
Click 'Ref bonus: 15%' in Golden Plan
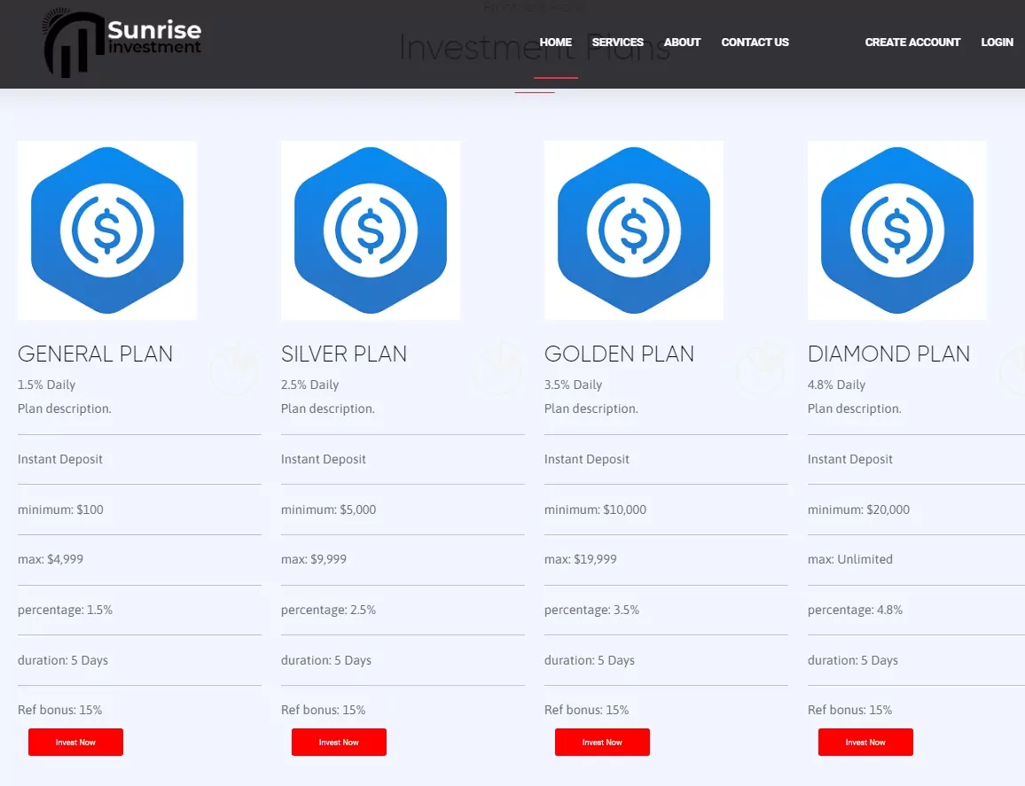coord(587,710)
